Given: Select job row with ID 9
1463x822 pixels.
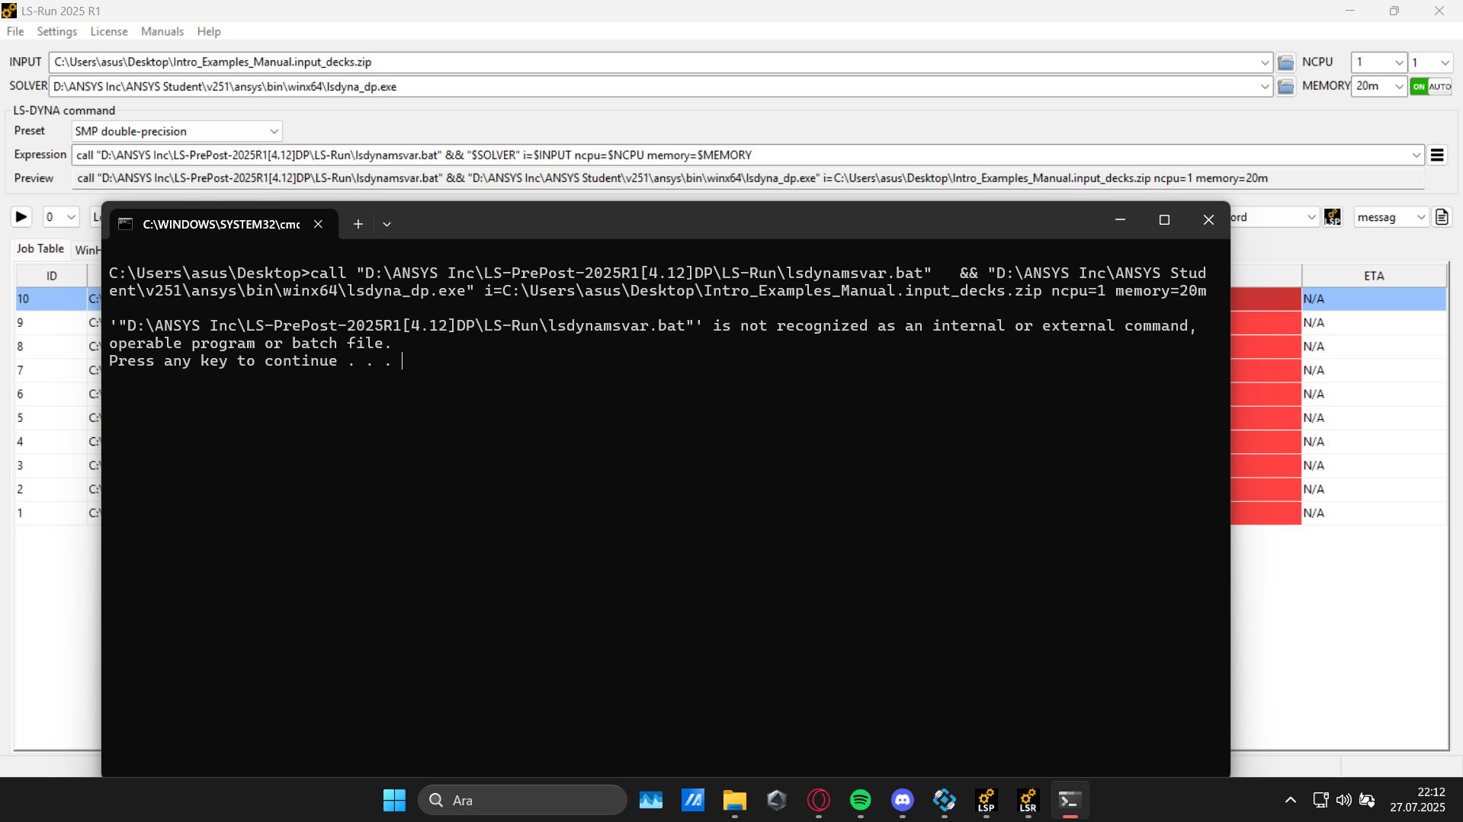Looking at the screenshot, I should click(51, 323).
